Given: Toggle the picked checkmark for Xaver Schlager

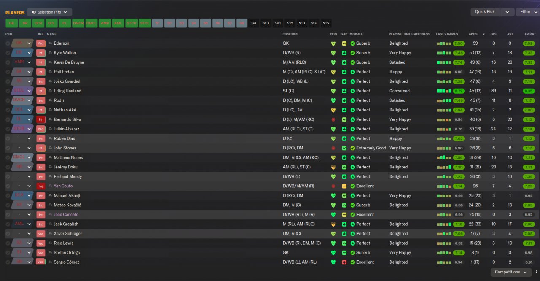Looking at the screenshot, I should [8, 234].
